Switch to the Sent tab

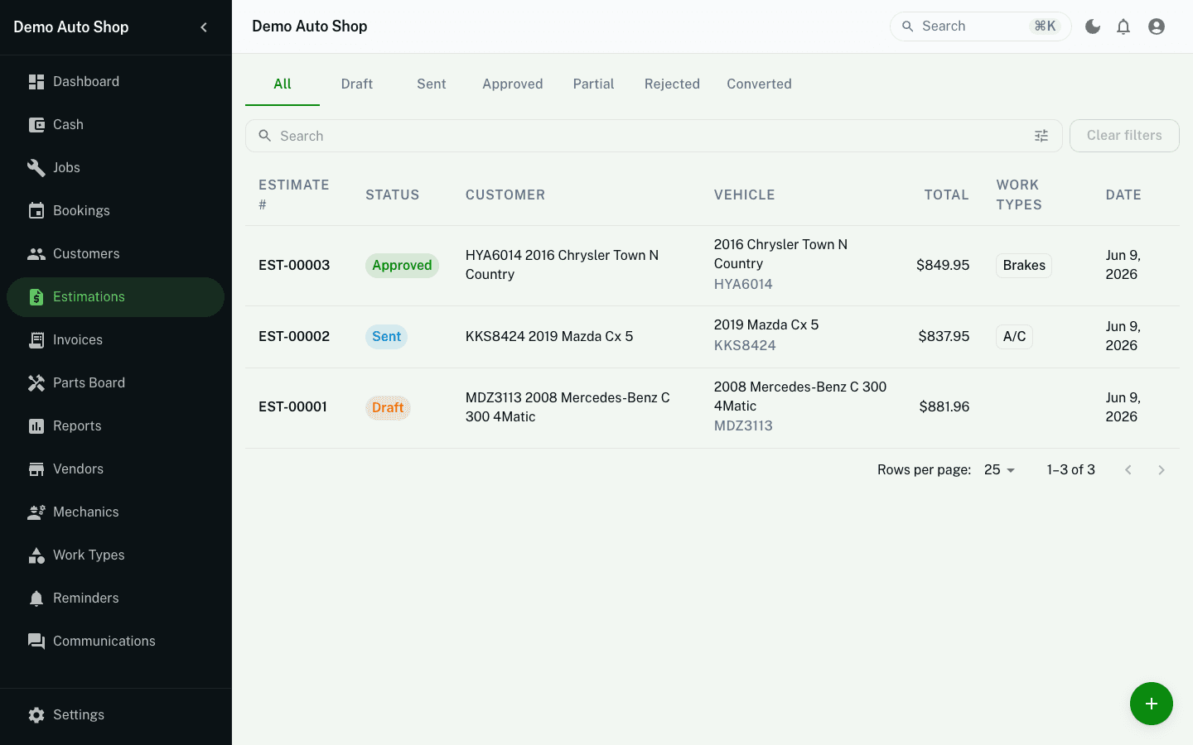pyautogui.click(x=432, y=84)
